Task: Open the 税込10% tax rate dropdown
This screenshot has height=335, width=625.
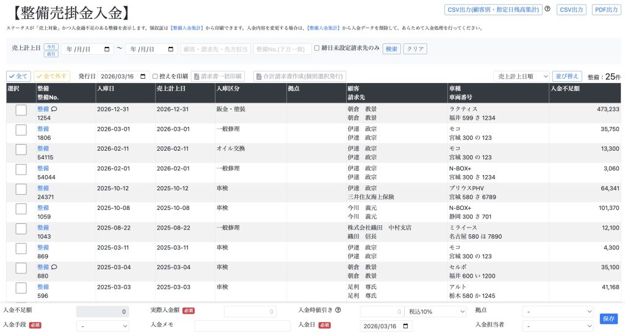Action: click(436, 311)
